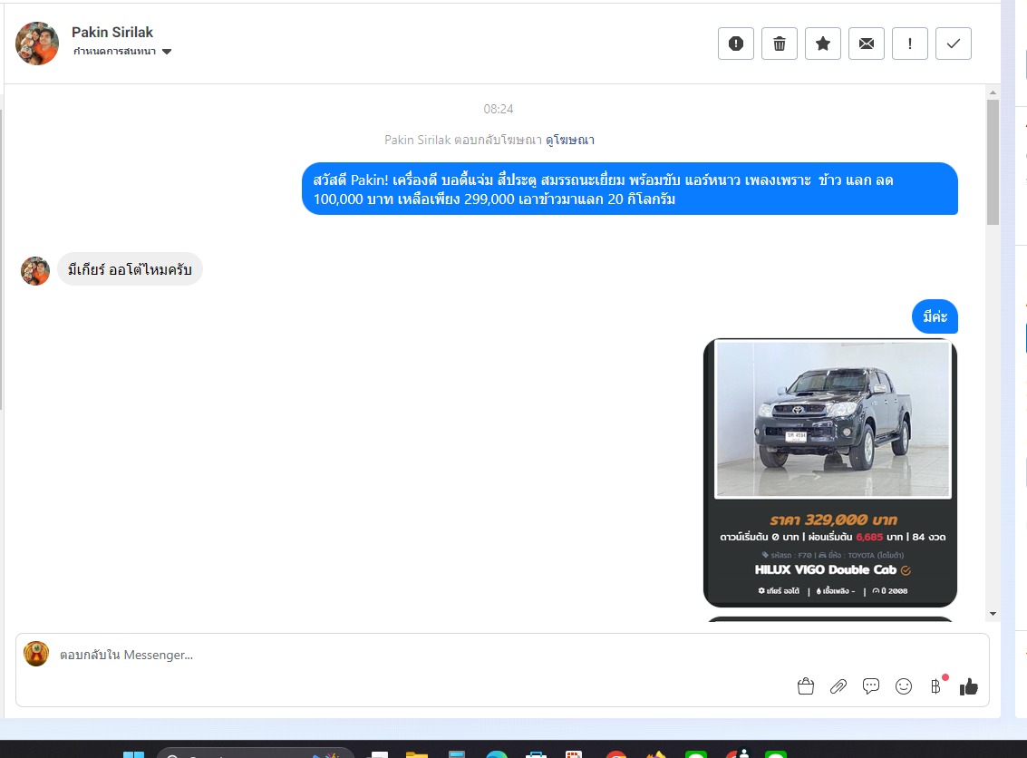
Task: Attach a file with the paperclip icon
Action: pyautogui.click(x=838, y=686)
